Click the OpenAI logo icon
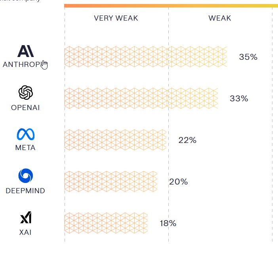This screenshot has width=278, height=255. point(25,92)
